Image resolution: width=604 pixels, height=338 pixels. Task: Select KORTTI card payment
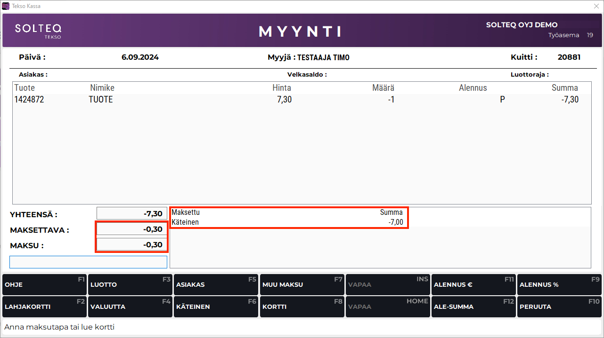pyautogui.click(x=302, y=307)
